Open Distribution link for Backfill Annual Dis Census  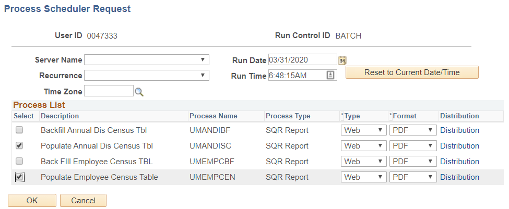tap(459, 130)
